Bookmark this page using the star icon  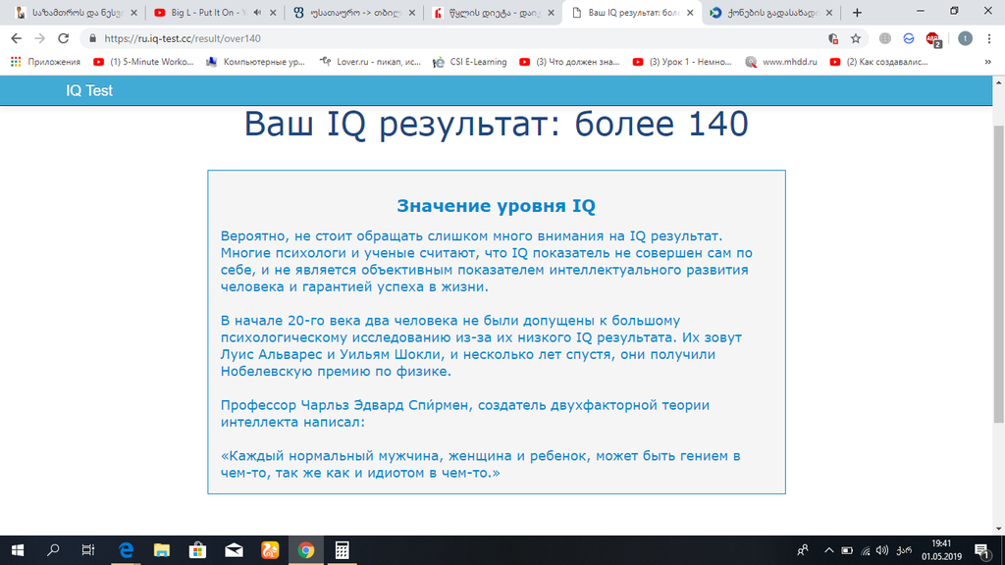tap(854, 39)
